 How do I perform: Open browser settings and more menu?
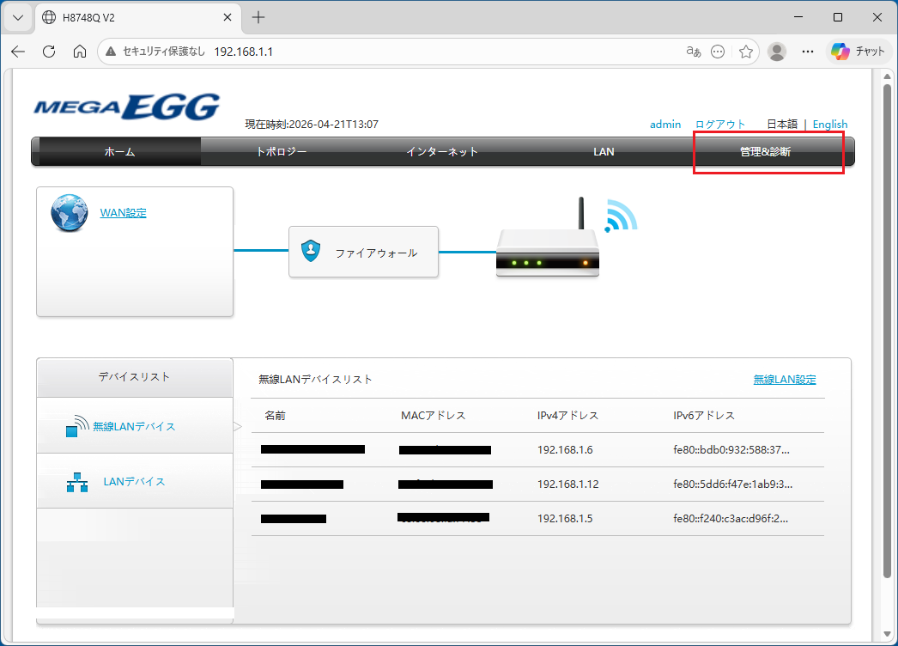[808, 52]
